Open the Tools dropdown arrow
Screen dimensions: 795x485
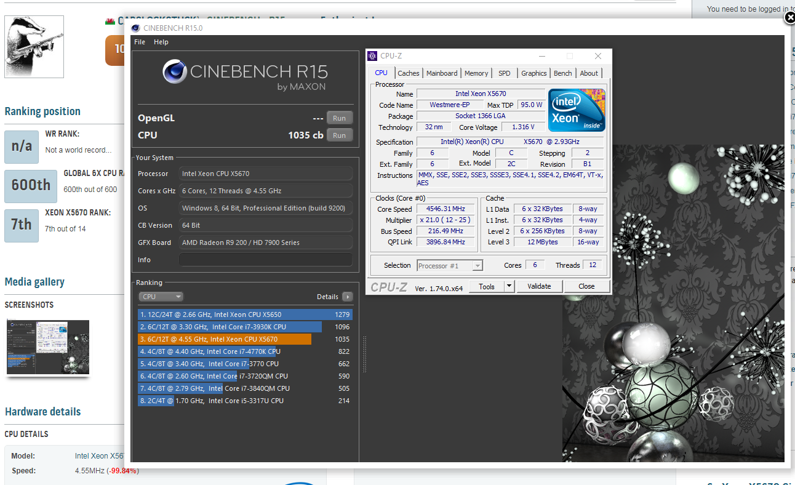coord(509,286)
